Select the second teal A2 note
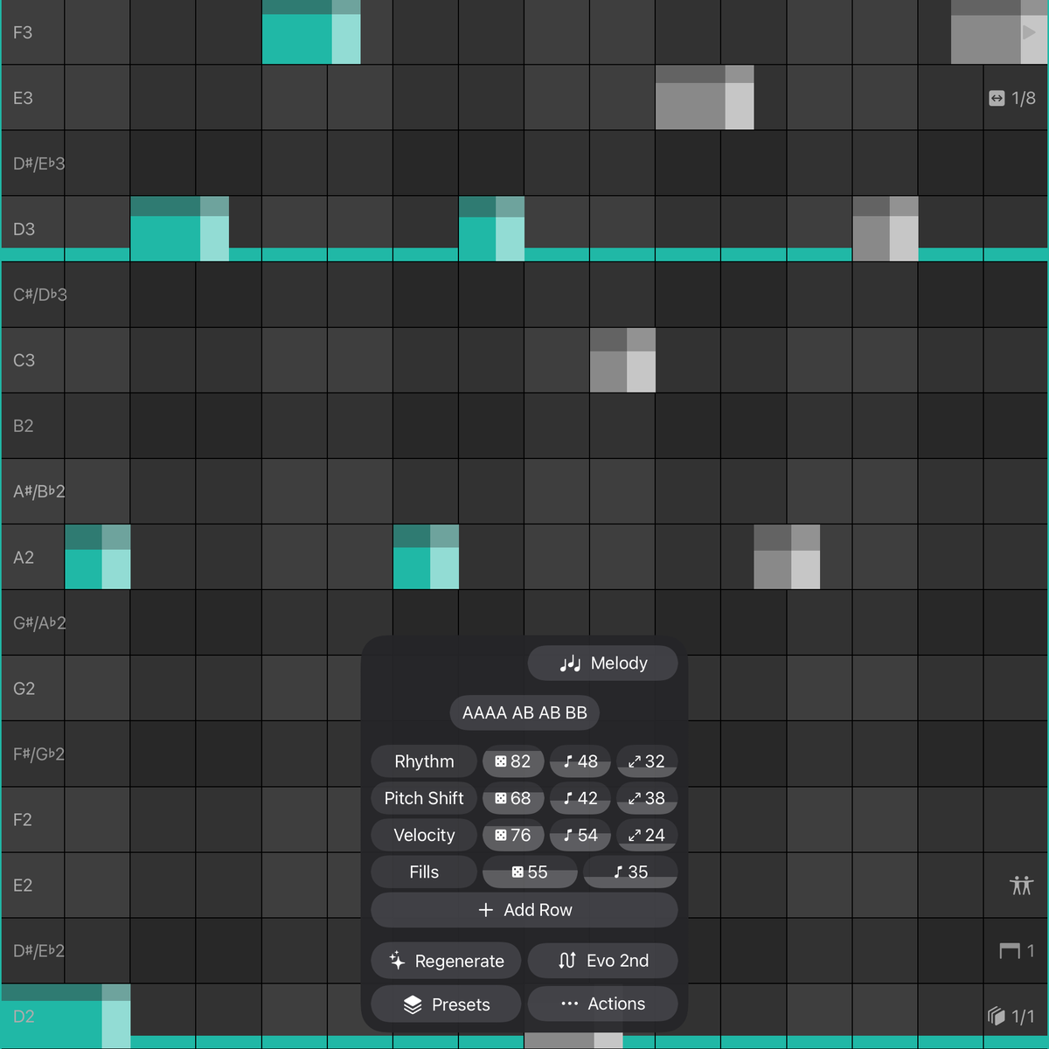 point(426,557)
